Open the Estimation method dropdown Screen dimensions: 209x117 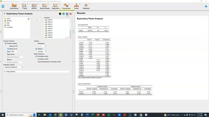(14, 67)
